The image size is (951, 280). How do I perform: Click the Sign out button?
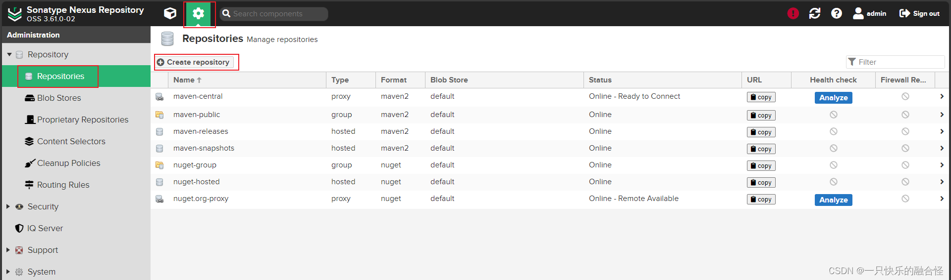click(x=919, y=13)
